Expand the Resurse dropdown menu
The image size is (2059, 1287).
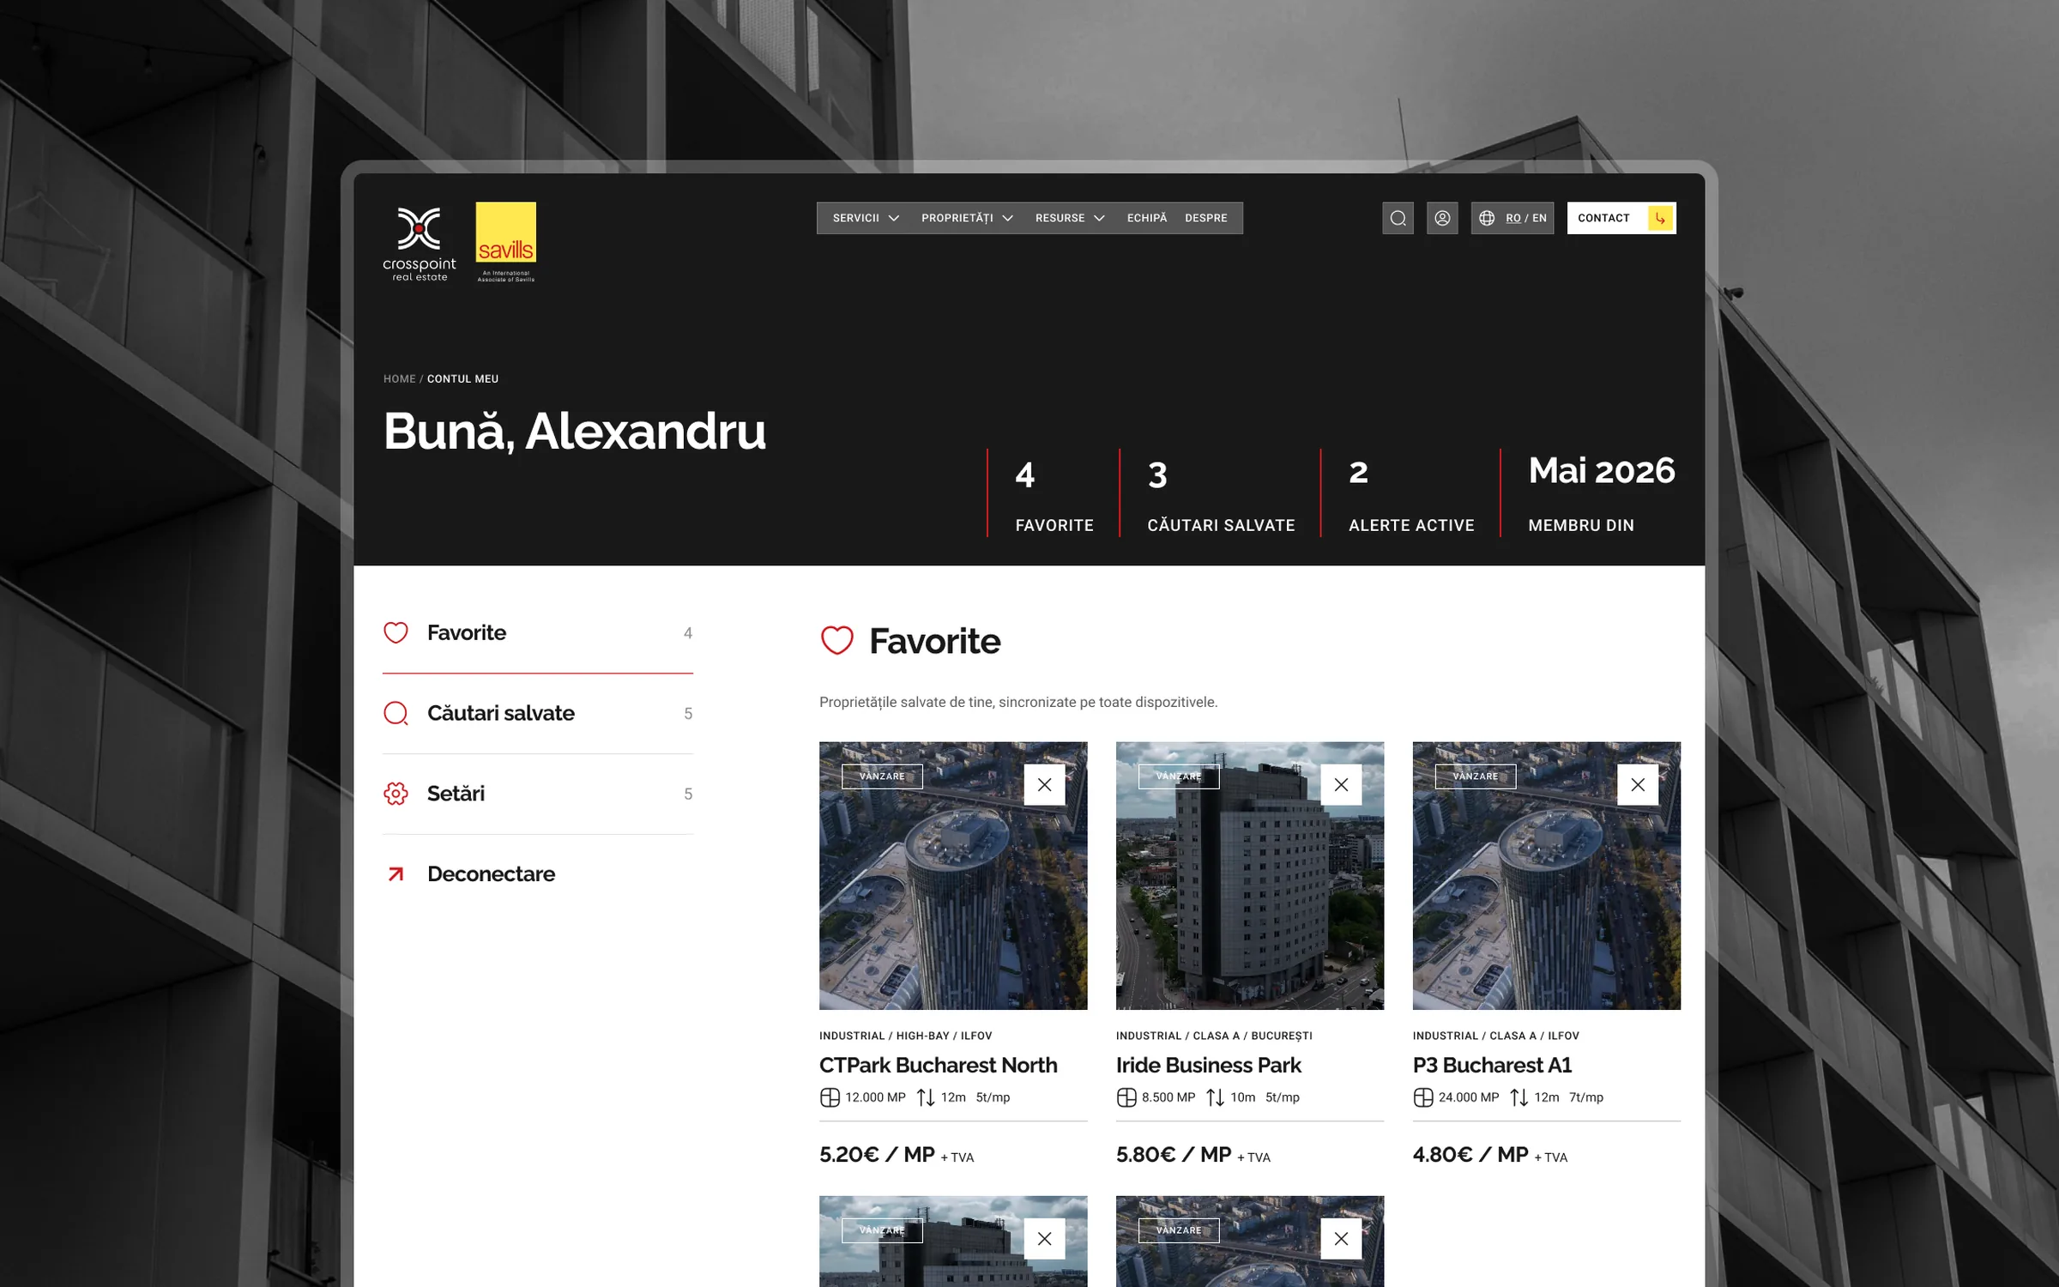[1070, 218]
